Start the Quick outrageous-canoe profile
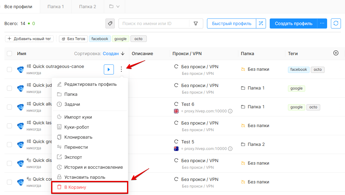 109,69
